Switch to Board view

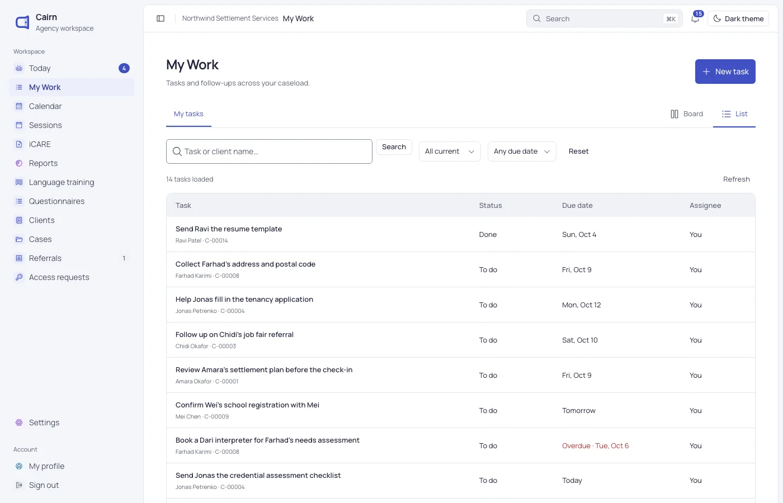point(687,114)
